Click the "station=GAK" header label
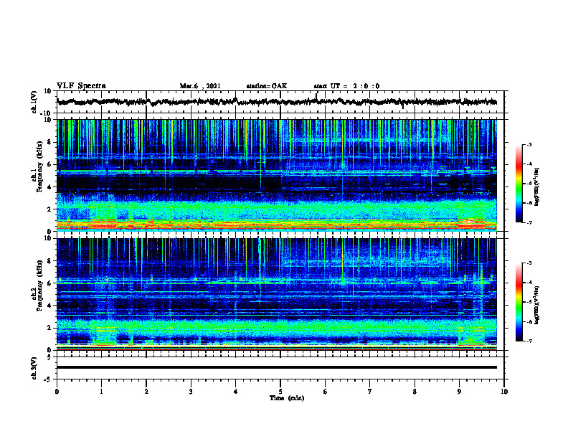Viewport: 568px width, 439px height. click(x=267, y=86)
